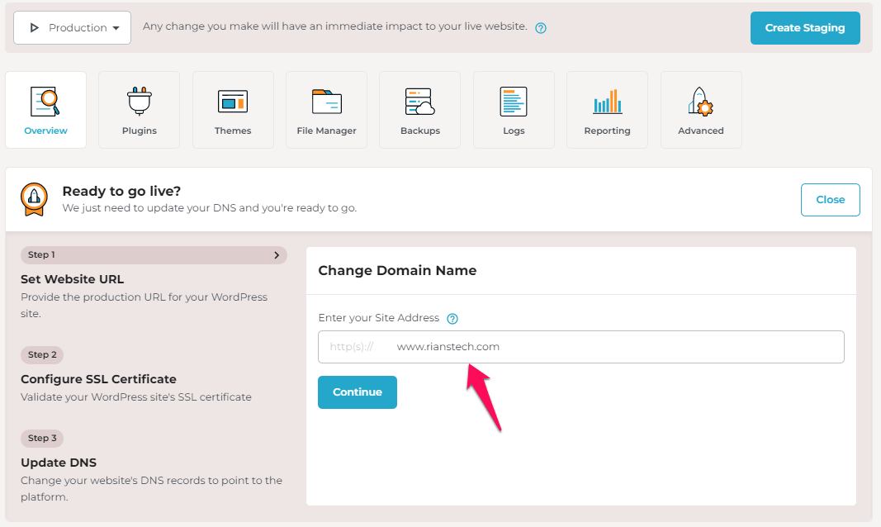Screen dimensions: 881x527
Task: Click the Update DNS heading
Action: point(59,463)
